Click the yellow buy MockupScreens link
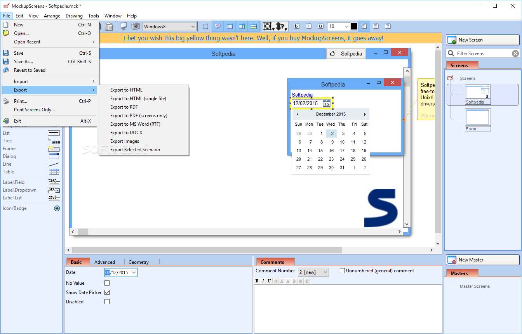The width and height of the screenshot is (522, 334). point(253,38)
